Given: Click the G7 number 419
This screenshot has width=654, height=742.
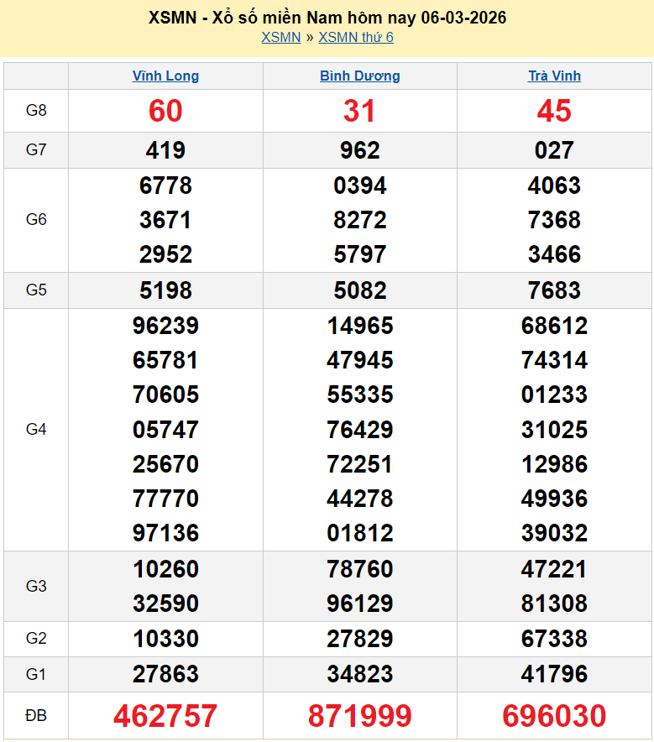Looking at the screenshot, I should click(x=165, y=150).
